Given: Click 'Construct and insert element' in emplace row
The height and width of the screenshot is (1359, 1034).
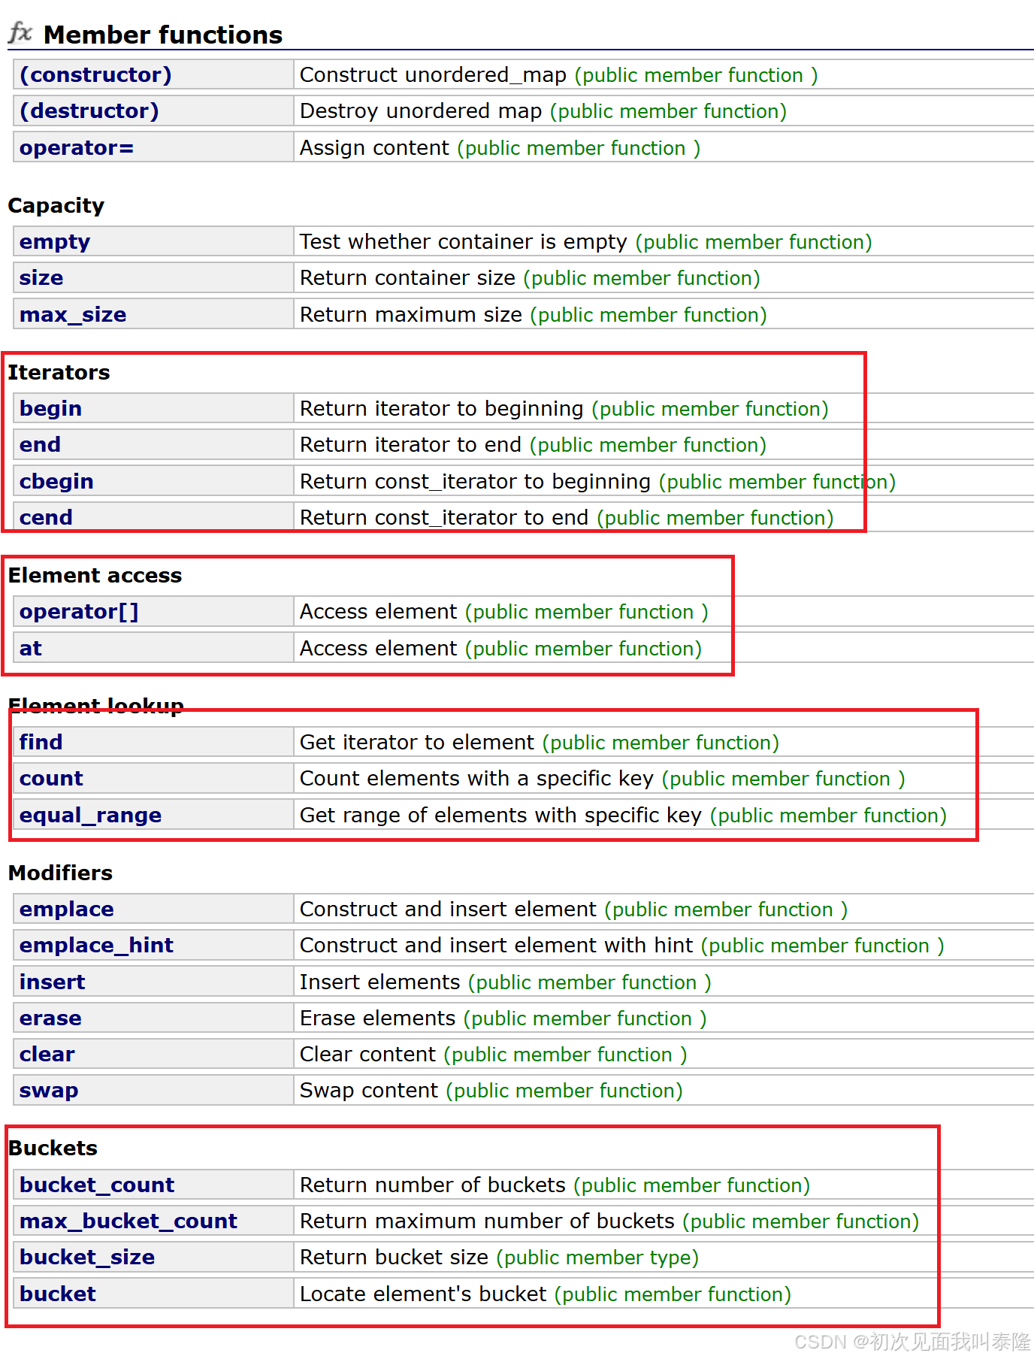Looking at the screenshot, I should 448,910.
